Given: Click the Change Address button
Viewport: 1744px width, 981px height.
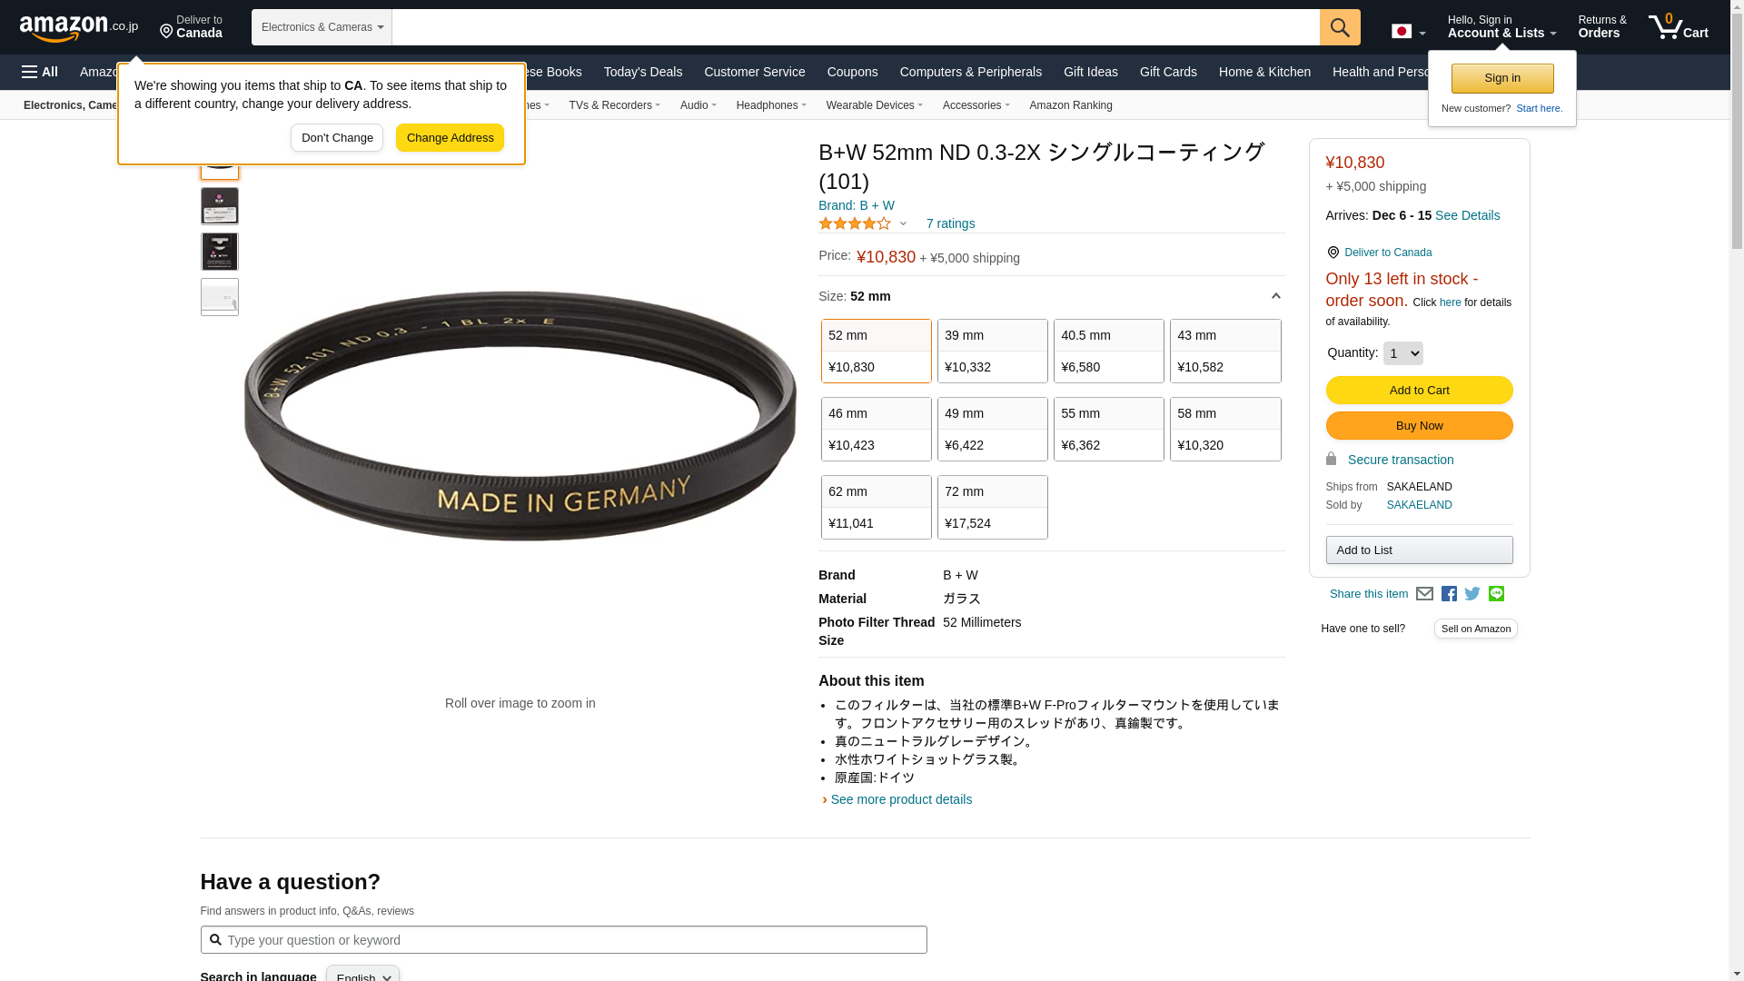Looking at the screenshot, I should click(x=450, y=138).
